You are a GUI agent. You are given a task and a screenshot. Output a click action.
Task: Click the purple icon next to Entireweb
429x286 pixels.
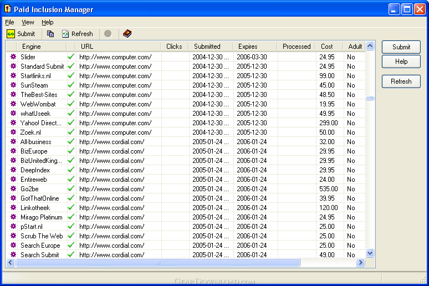point(13,180)
